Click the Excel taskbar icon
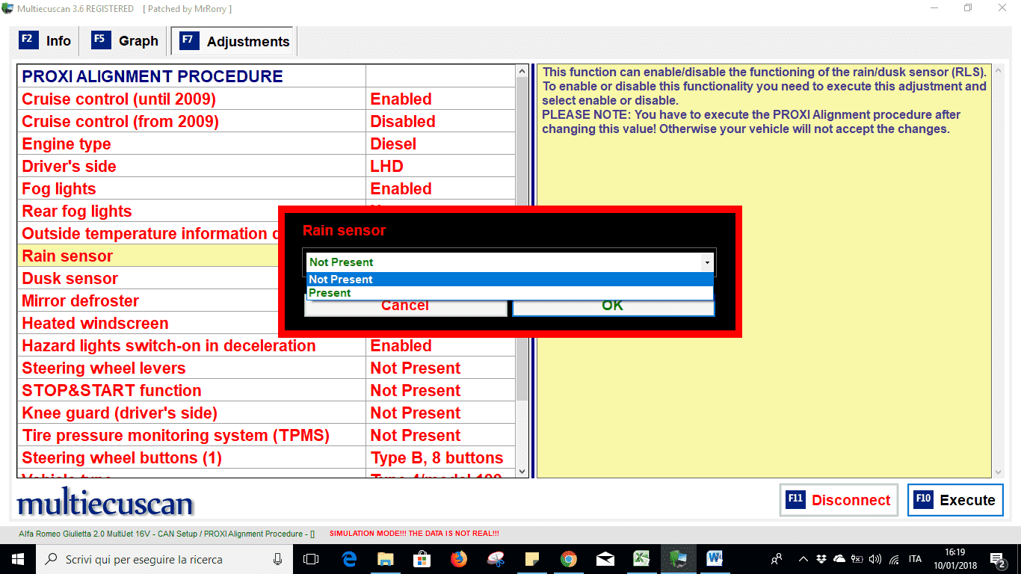The width and height of the screenshot is (1021, 574). click(x=642, y=559)
